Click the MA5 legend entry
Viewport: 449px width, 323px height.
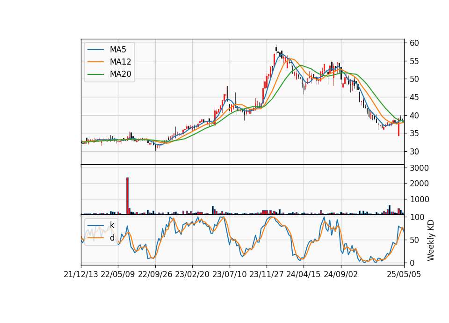[x=107, y=50]
